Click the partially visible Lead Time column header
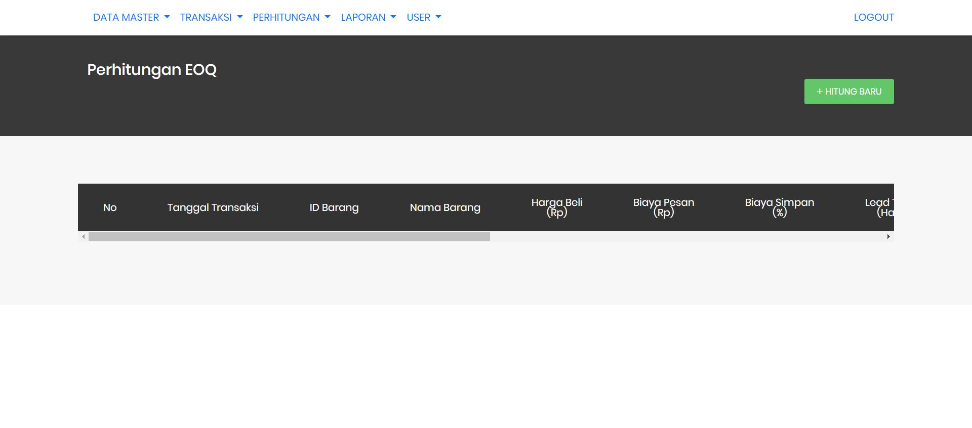The width and height of the screenshot is (972, 428). pyautogui.click(x=880, y=207)
